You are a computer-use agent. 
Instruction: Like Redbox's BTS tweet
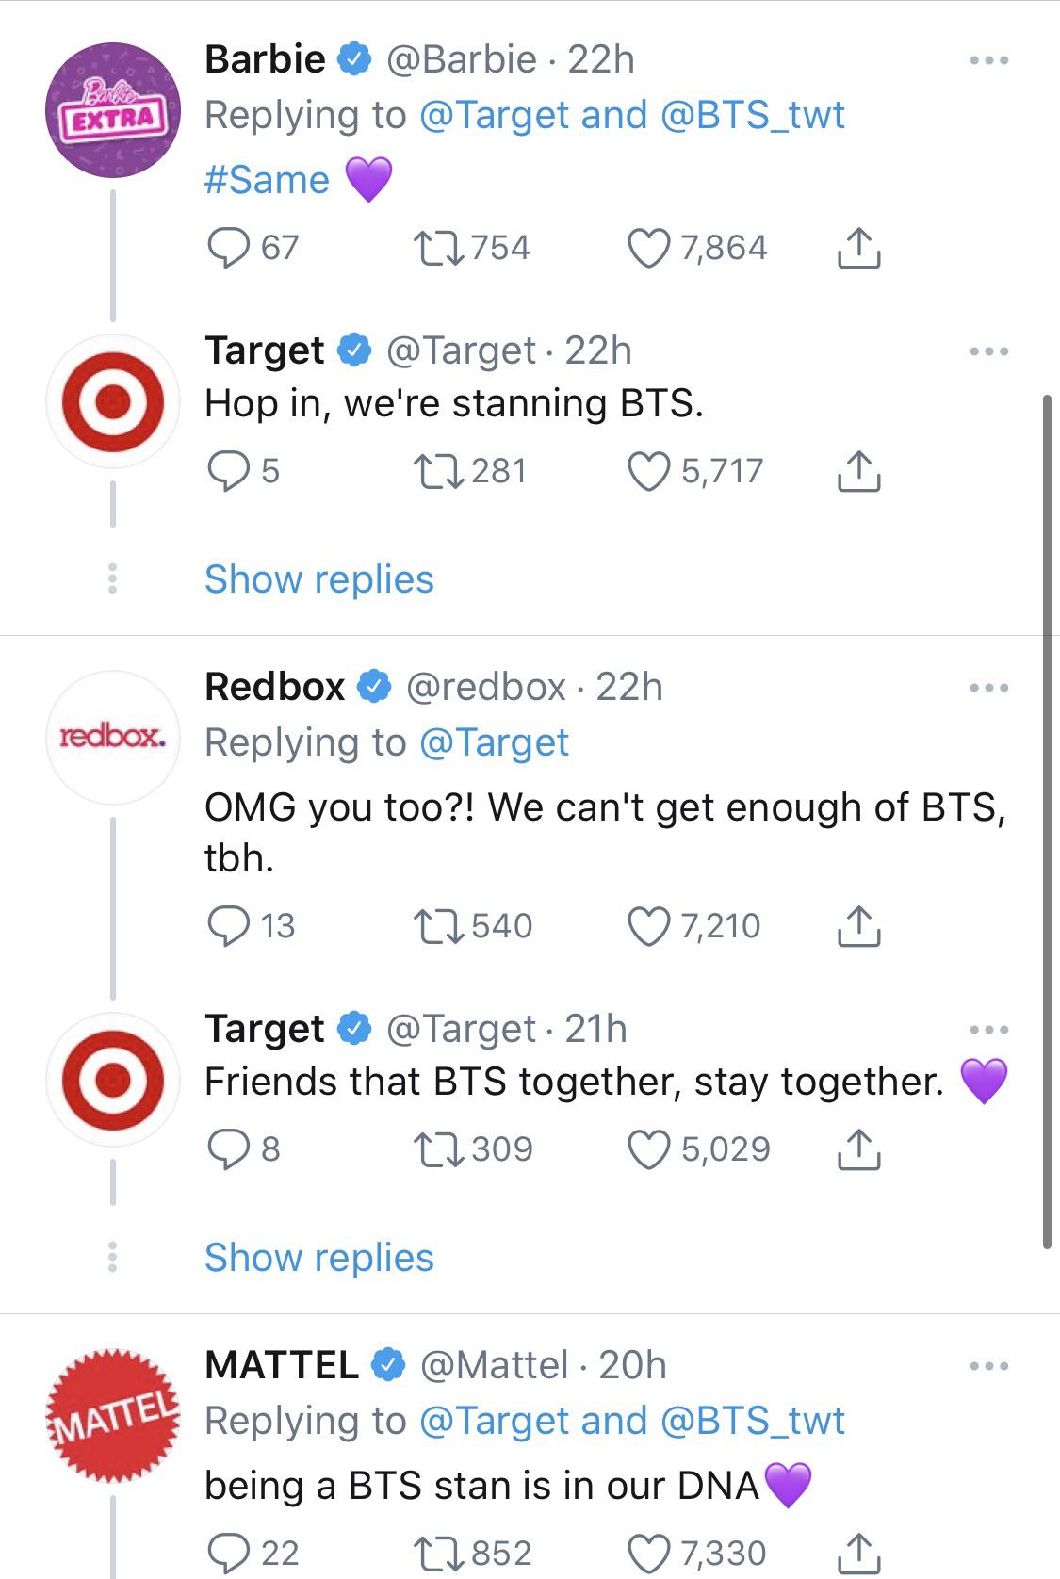pyautogui.click(x=648, y=926)
